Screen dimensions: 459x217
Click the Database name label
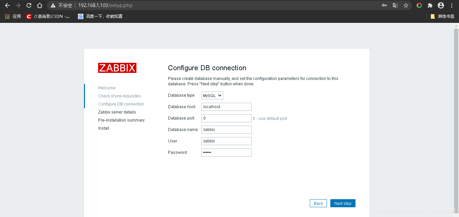(x=183, y=130)
